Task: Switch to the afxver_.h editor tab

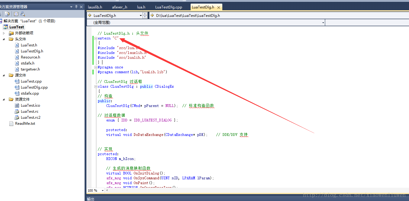Action: pos(120,7)
